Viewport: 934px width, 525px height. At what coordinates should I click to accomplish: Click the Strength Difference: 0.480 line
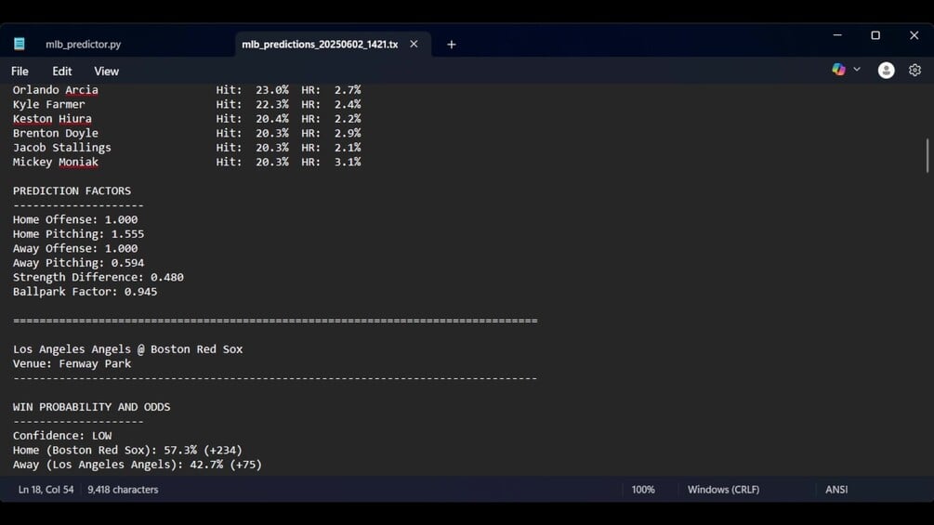click(x=99, y=278)
